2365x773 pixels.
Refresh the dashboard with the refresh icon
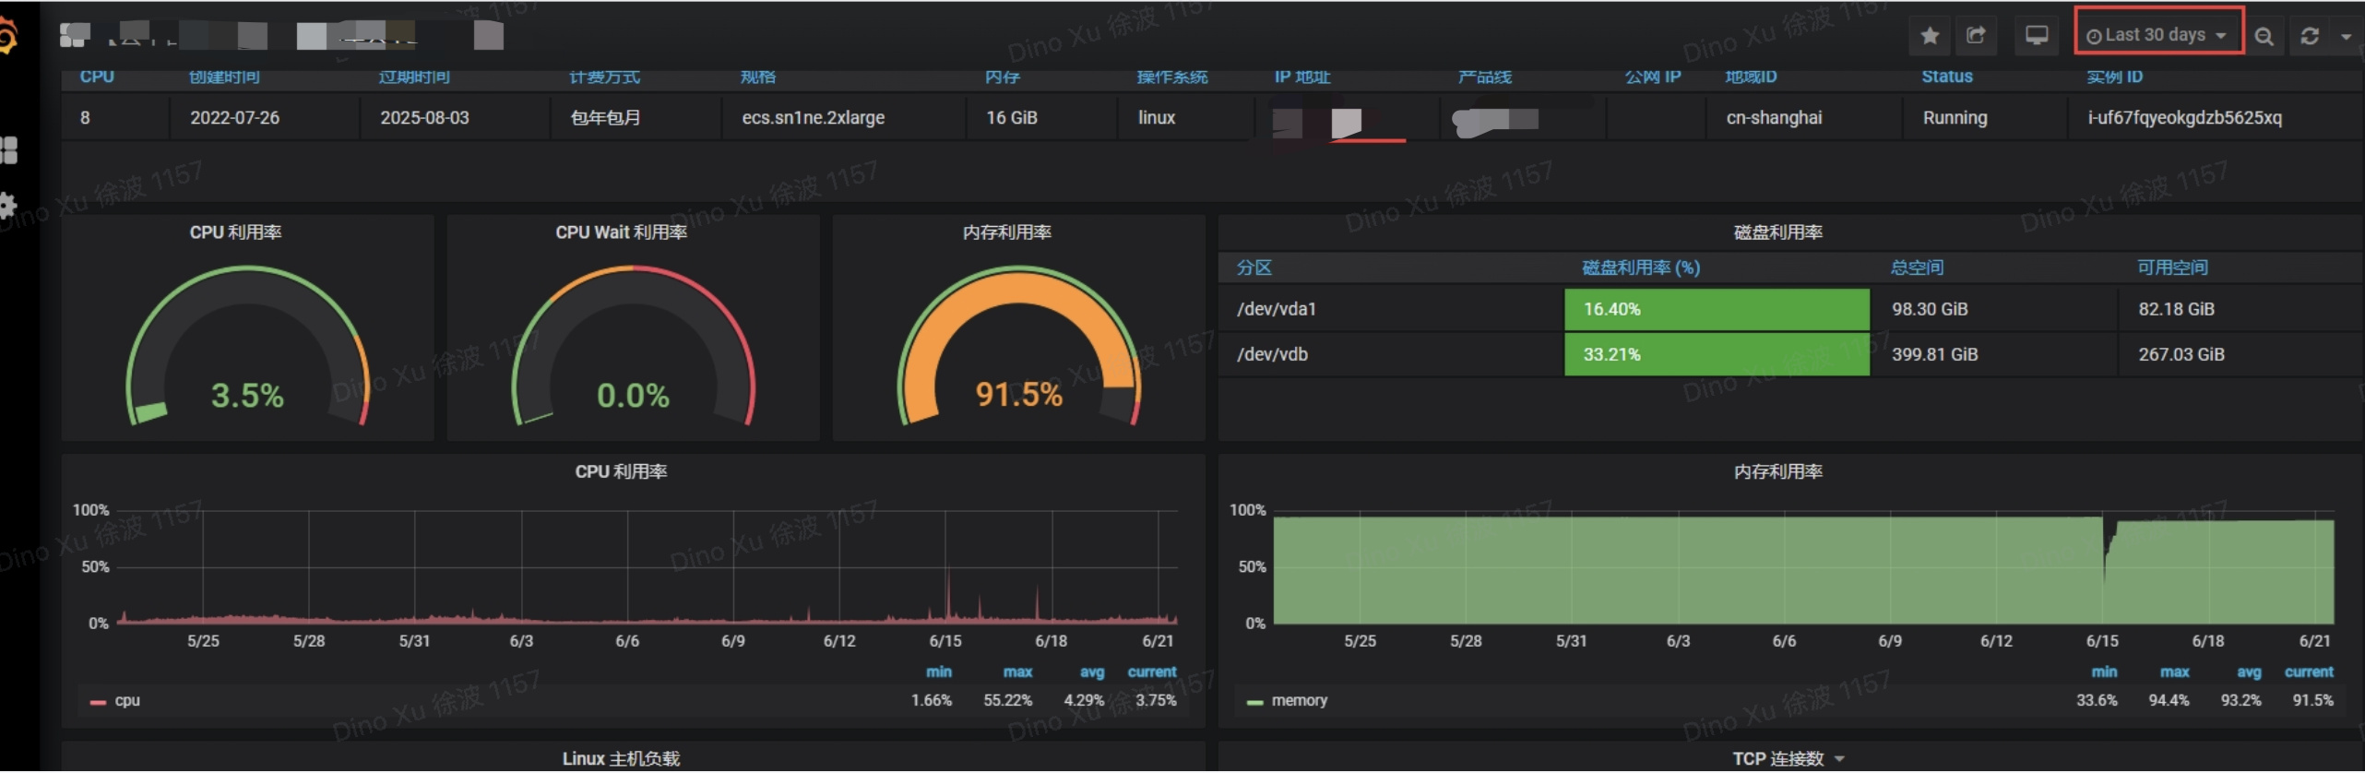coord(2310,36)
